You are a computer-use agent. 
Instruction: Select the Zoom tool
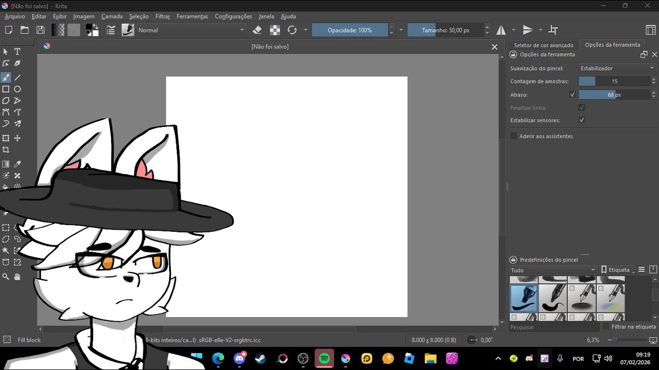point(6,276)
